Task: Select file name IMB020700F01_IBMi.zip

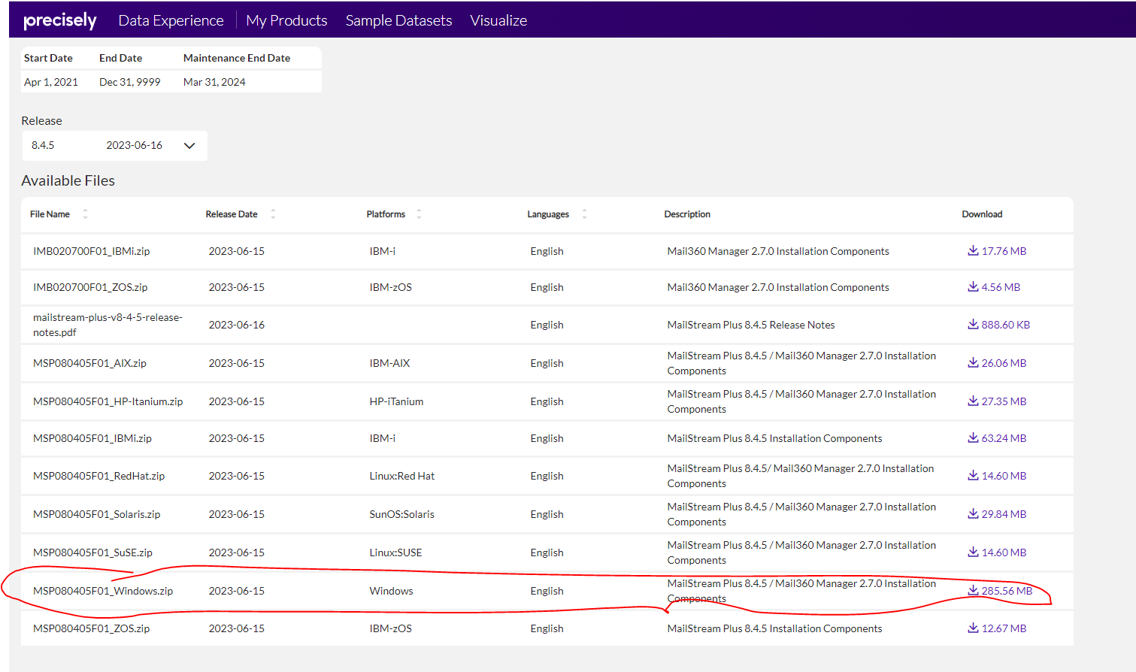Action: [91, 251]
